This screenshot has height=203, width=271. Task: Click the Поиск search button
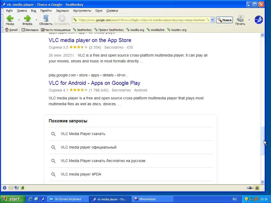(224, 20)
